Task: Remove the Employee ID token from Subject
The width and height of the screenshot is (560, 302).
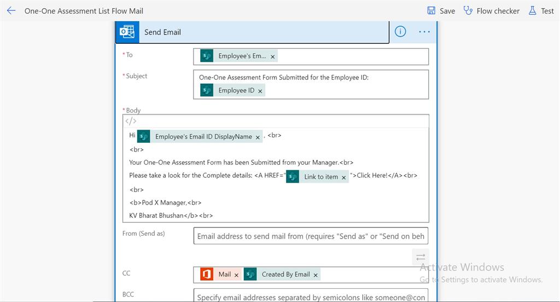Action: [260, 91]
